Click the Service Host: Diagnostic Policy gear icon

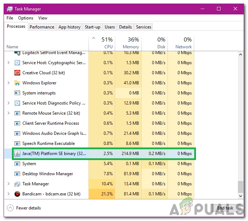tap(17, 103)
